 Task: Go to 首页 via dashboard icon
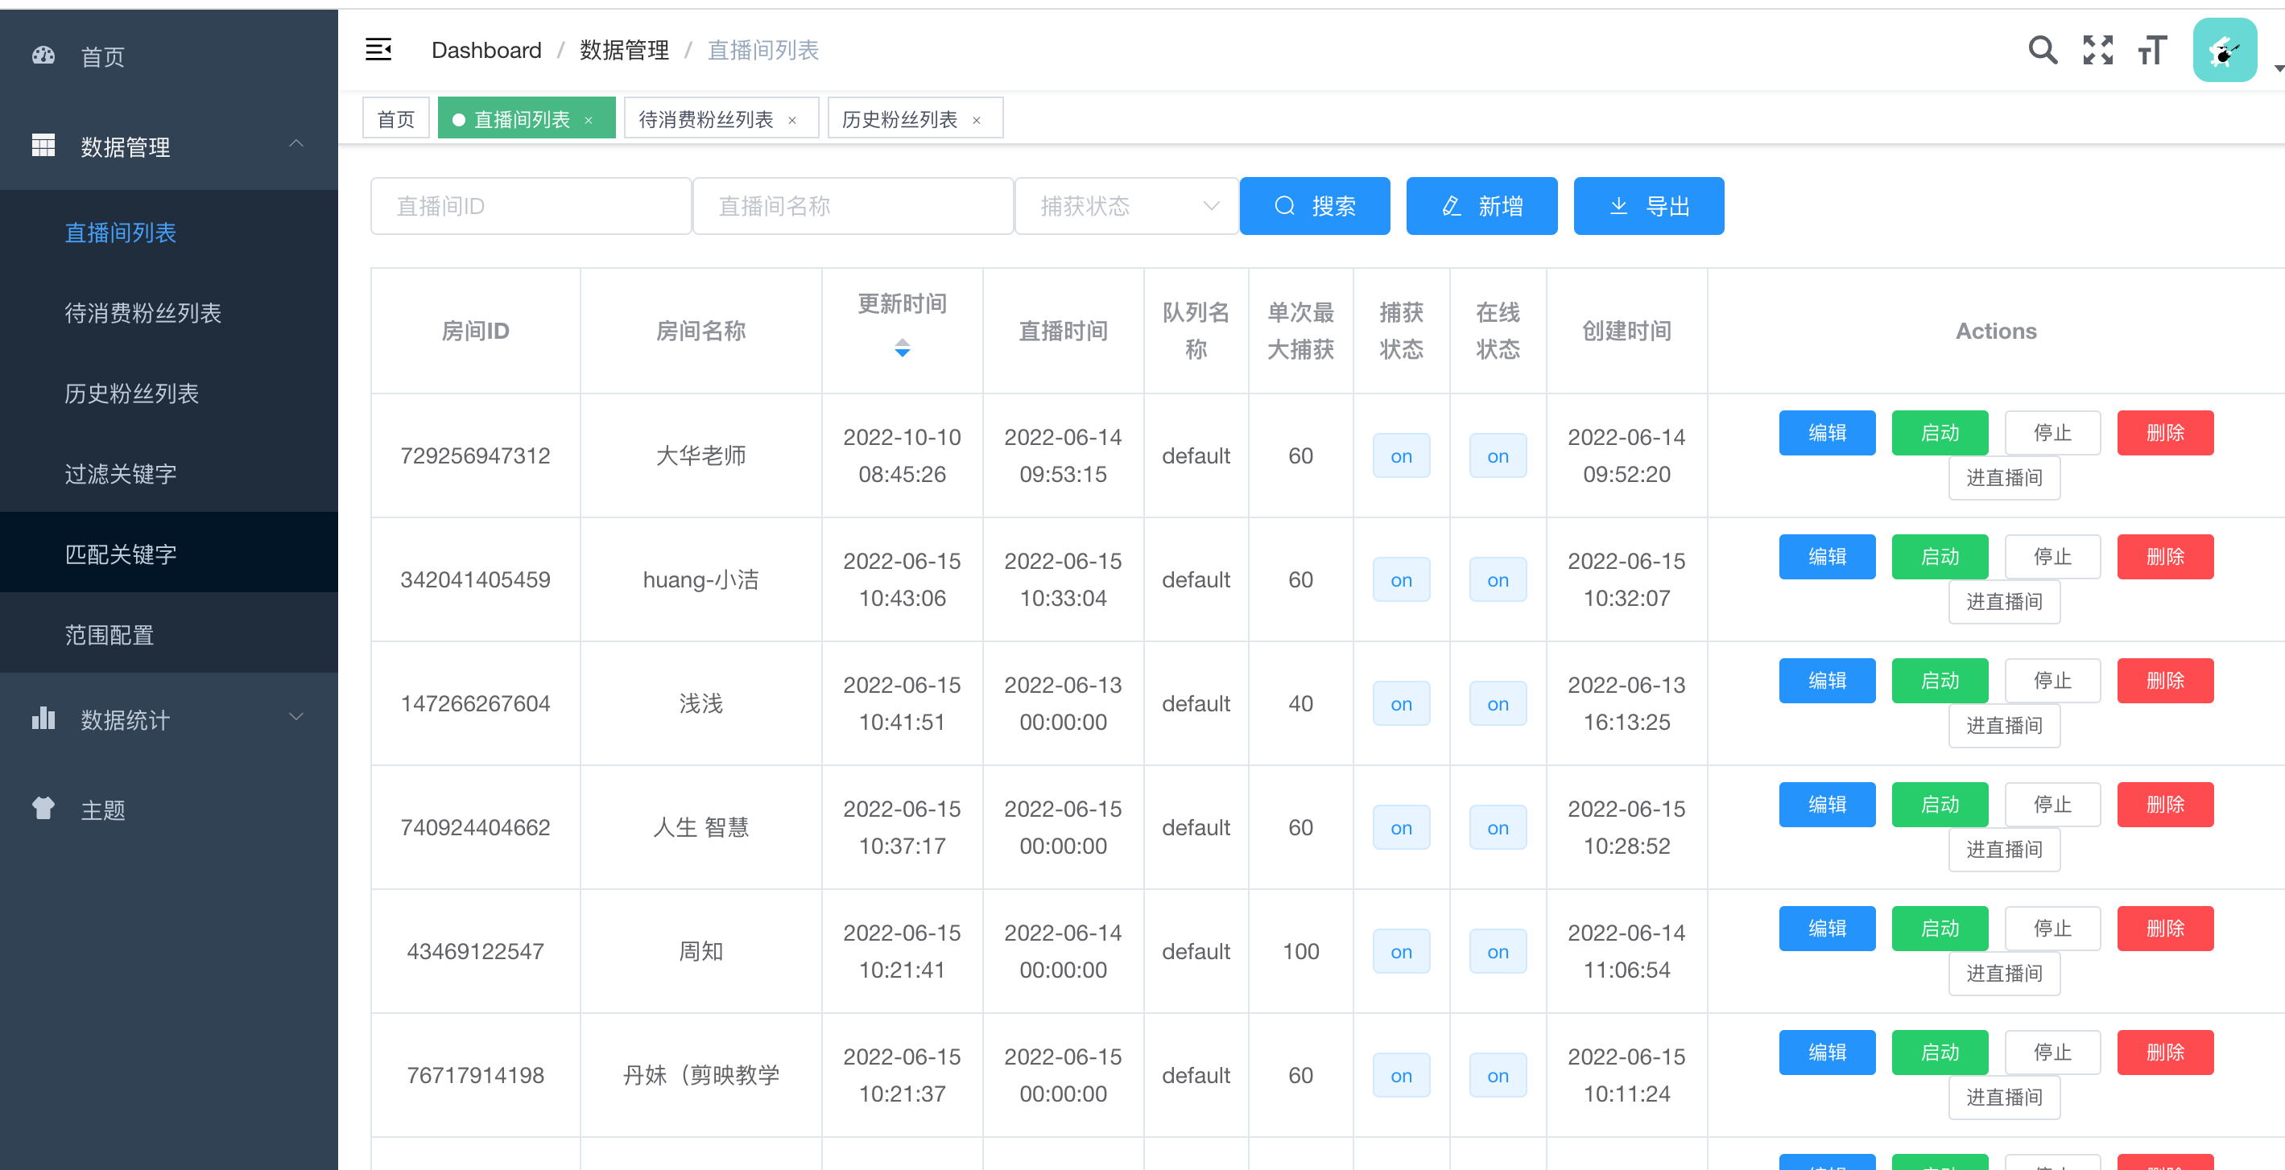click(x=43, y=56)
